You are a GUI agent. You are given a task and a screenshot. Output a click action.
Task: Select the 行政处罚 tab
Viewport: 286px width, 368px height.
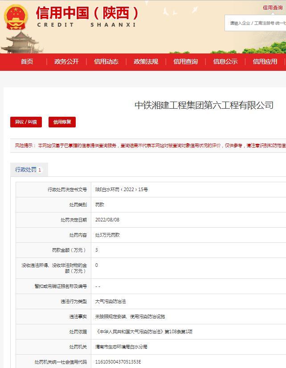click(x=29, y=169)
